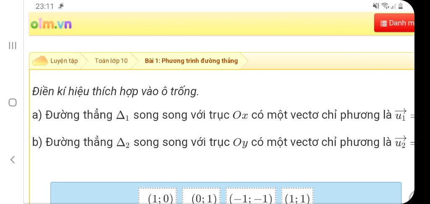Click the muted sound status icon
430x204 pixels.
click(376, 6)
